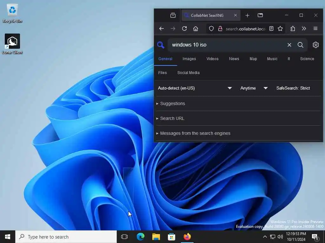This screenshot has width=325, height=243.
Task: Click the Firefox taskbar icon
Action: pyautogui.click(x=187, y=237)
